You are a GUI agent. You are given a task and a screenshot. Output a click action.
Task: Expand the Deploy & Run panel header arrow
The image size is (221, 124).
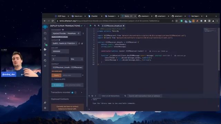[x=85, y=26]
